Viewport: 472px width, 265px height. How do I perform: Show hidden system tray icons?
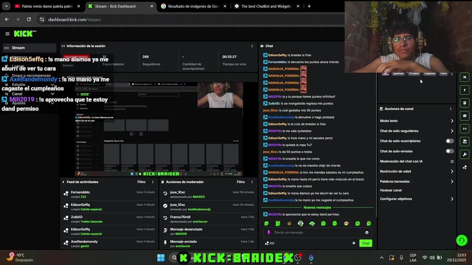382,258
